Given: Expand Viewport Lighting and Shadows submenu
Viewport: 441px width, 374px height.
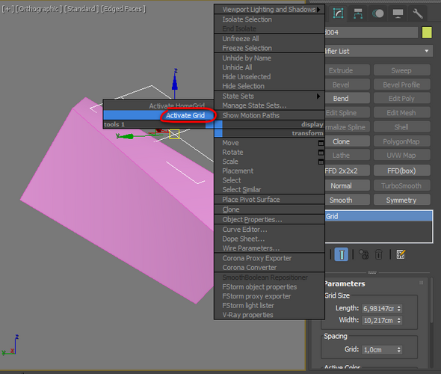Looking at the screenshot, I should click(x=269, y=9).
